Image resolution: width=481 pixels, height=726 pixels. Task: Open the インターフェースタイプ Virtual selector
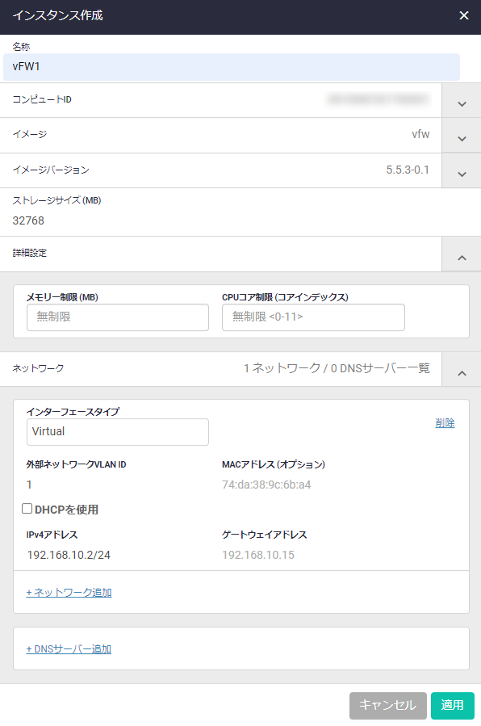(118, 431)
